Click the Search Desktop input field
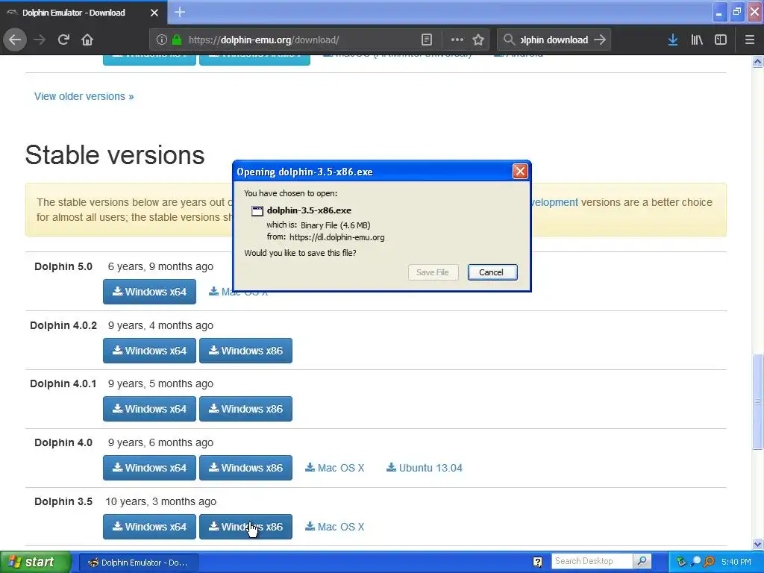Screen dimensions: 764x573 tap(592, 561)
